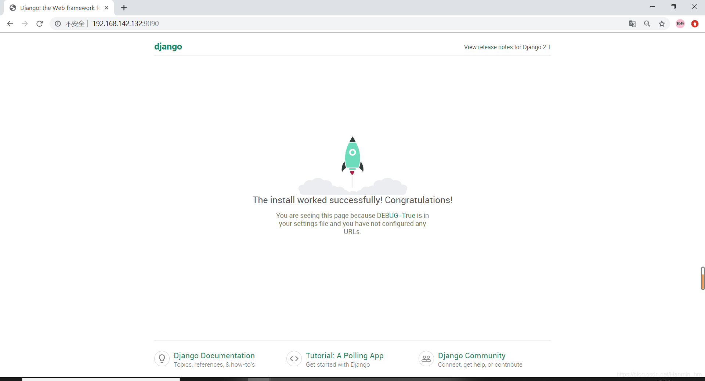
Task: Click the people community icon
Action: pos(426,359)
